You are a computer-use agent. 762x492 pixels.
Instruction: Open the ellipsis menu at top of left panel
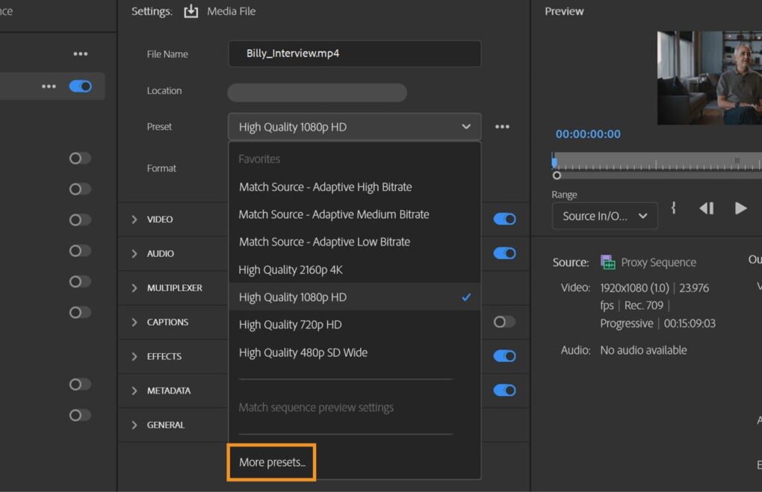80,53
